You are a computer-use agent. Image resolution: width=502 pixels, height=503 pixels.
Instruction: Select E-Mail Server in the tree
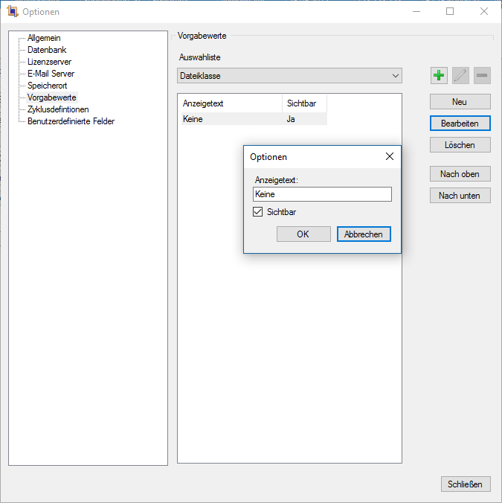51,74
